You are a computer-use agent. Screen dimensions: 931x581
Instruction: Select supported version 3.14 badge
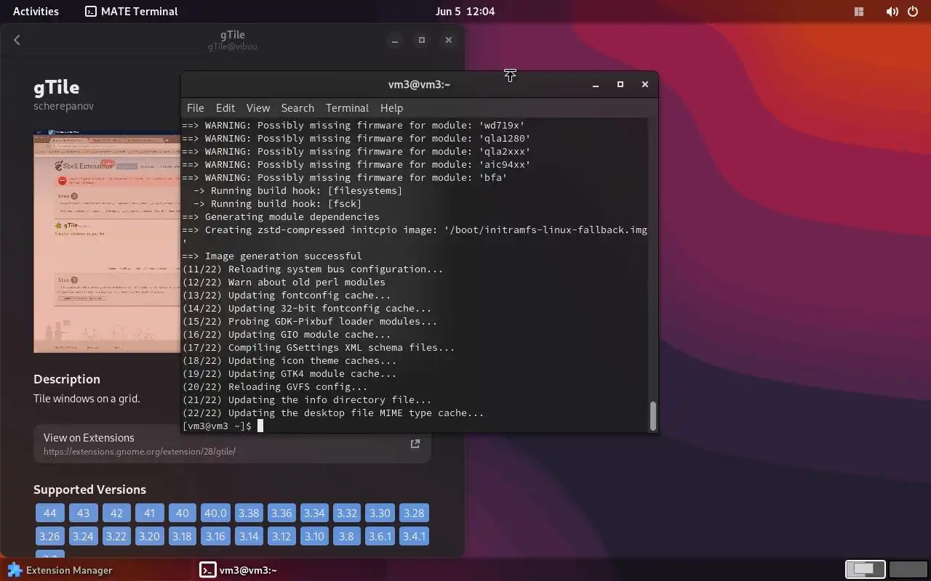click(249, 536)
